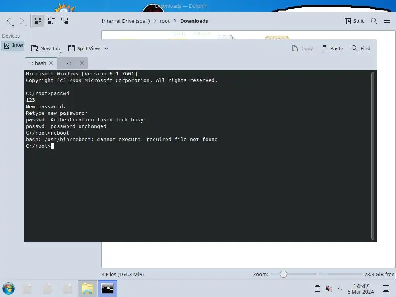396x297 pixels.
Task: Click show desktop button
Action: (386, 288)
